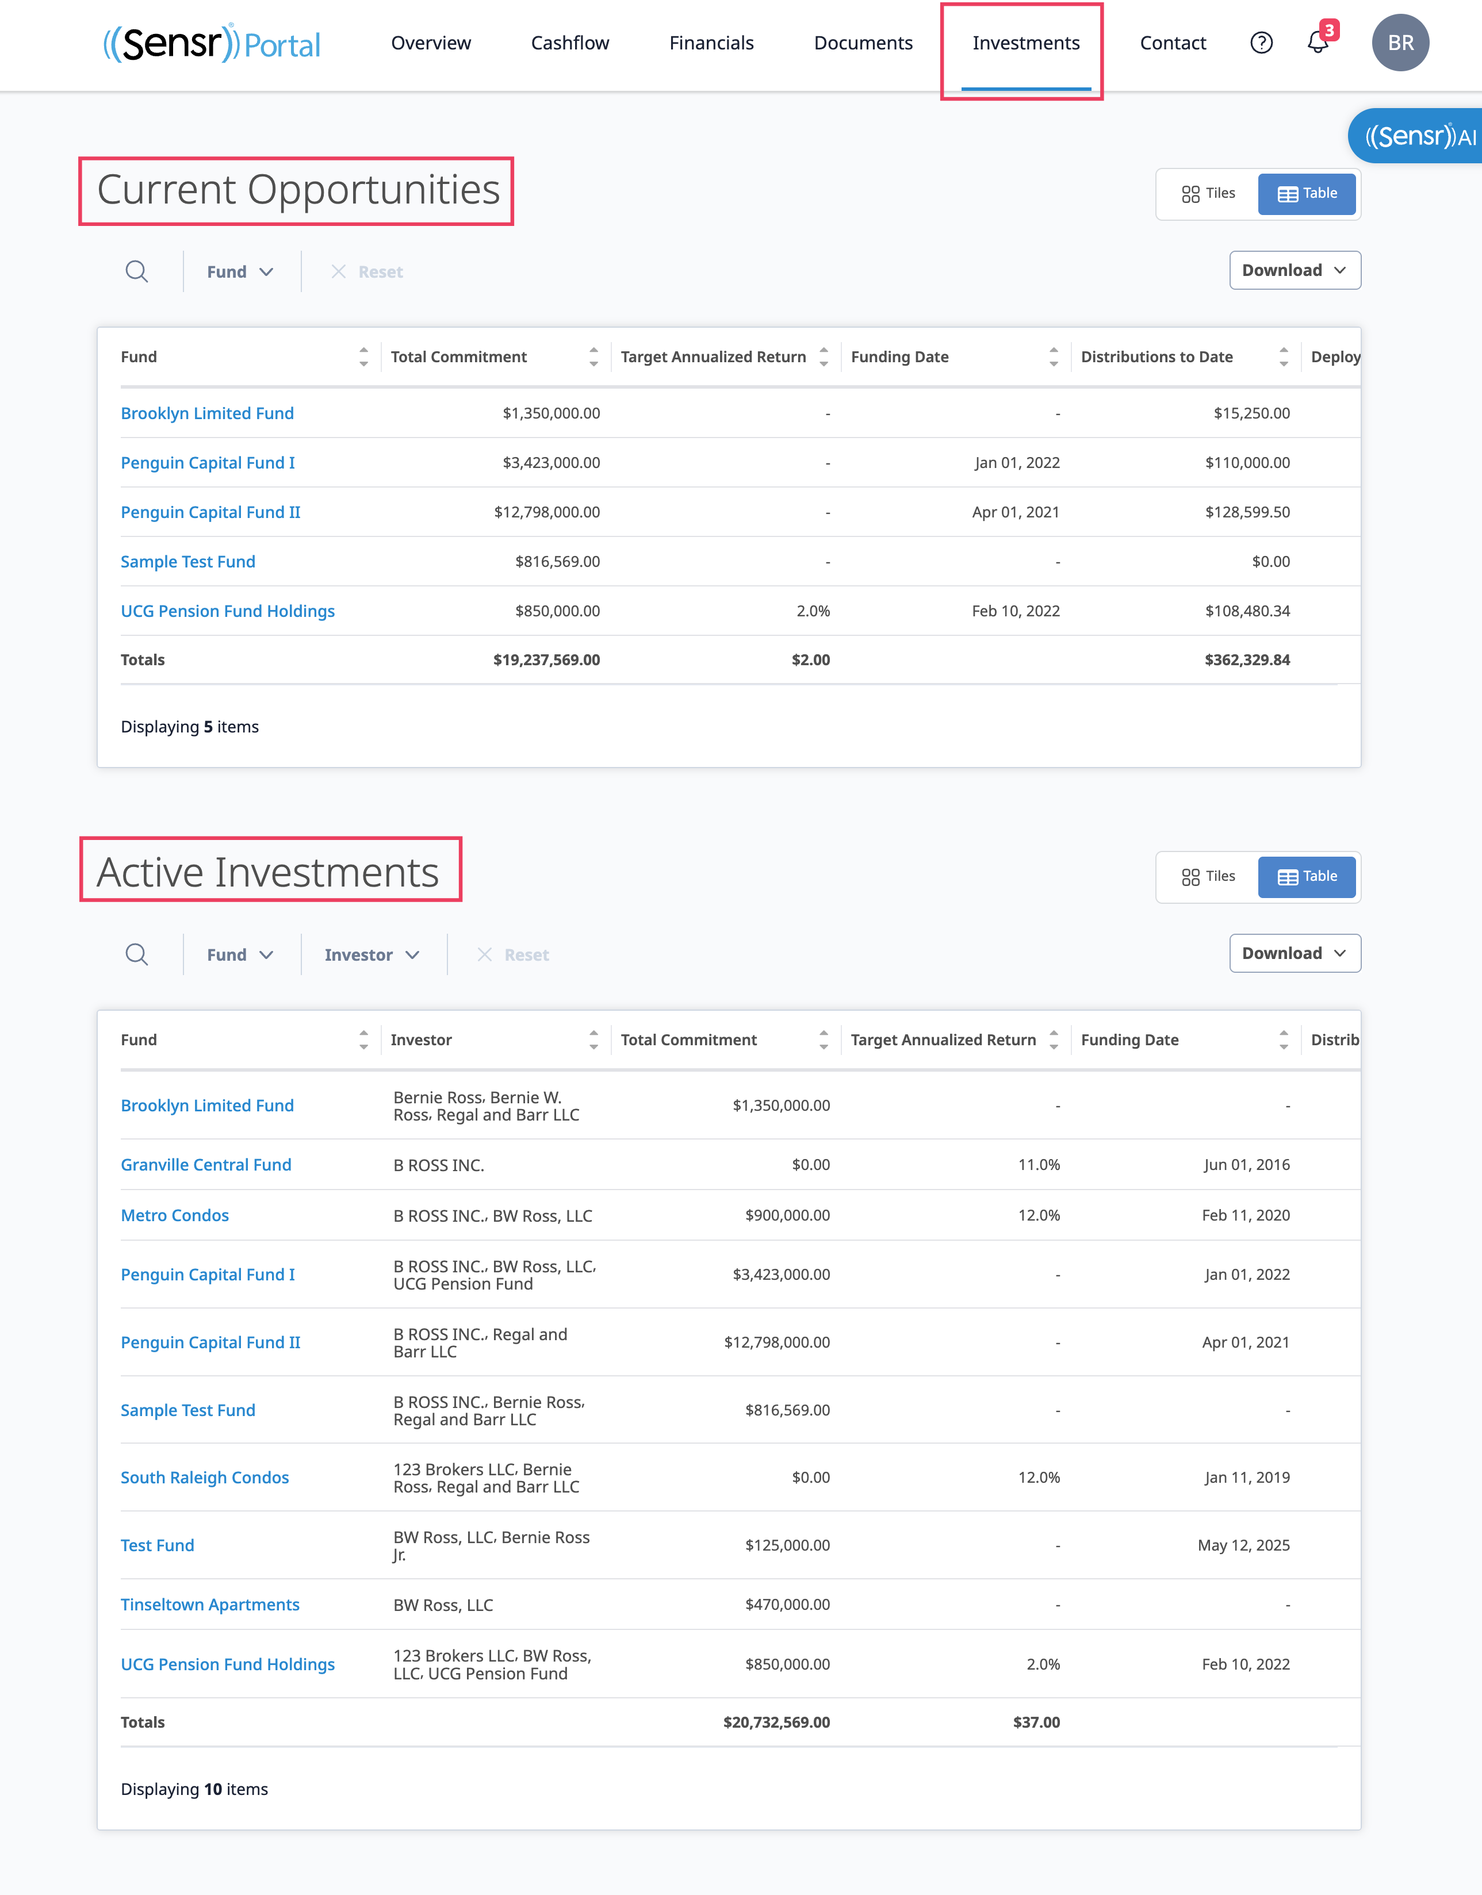1482x1895 pixels.
Task: Reset filters in Current Opportunities
Action: [x=367, y=271]
